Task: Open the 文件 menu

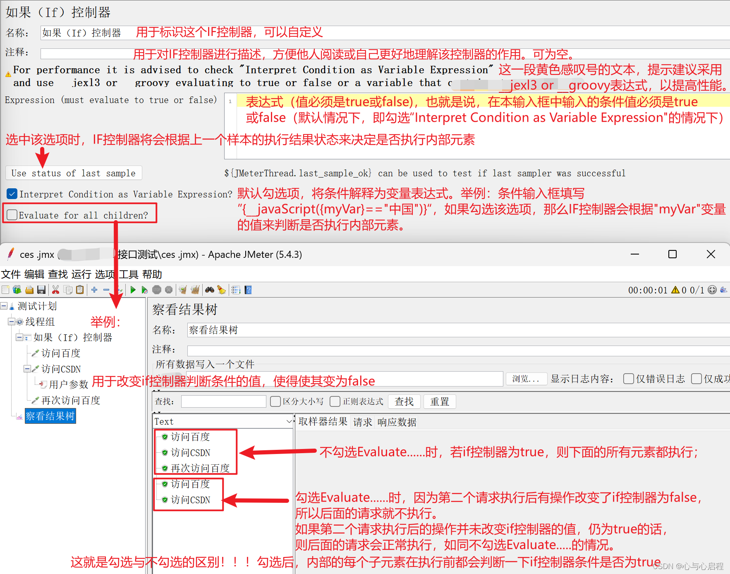Action: click(11, 274)
